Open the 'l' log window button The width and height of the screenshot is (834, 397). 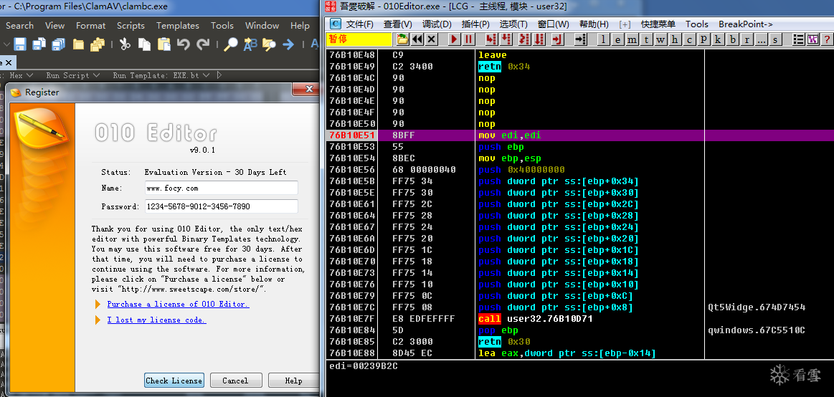coord(603,39)
